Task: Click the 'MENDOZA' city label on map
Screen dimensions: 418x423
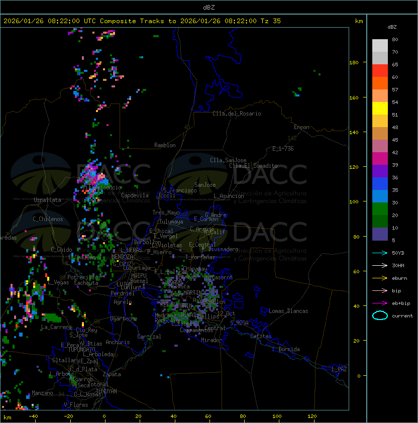Action: tap(122, 257)
